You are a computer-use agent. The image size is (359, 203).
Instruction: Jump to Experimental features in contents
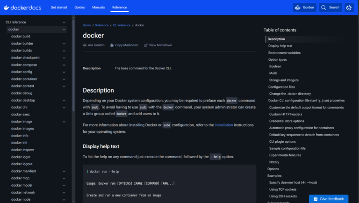tap(285, 155)
